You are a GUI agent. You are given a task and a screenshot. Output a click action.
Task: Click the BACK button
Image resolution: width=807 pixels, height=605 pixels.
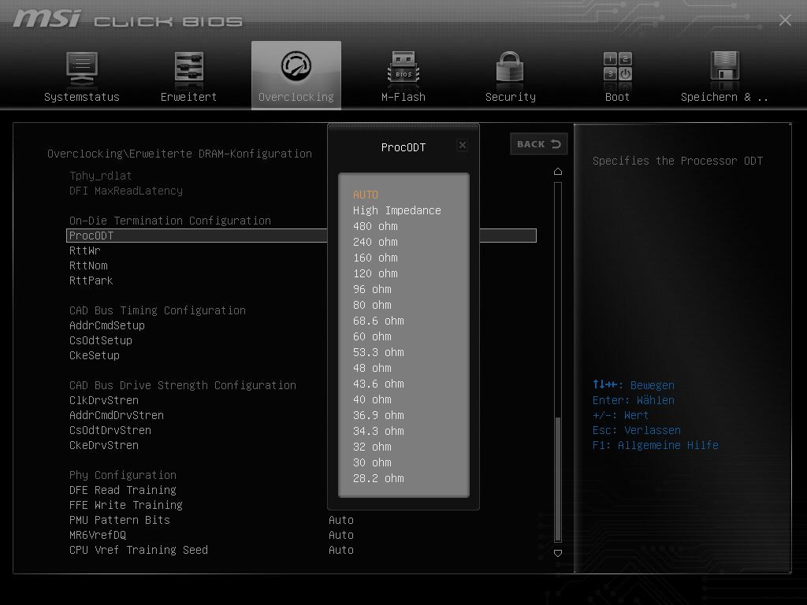click(x=539, y=144)
